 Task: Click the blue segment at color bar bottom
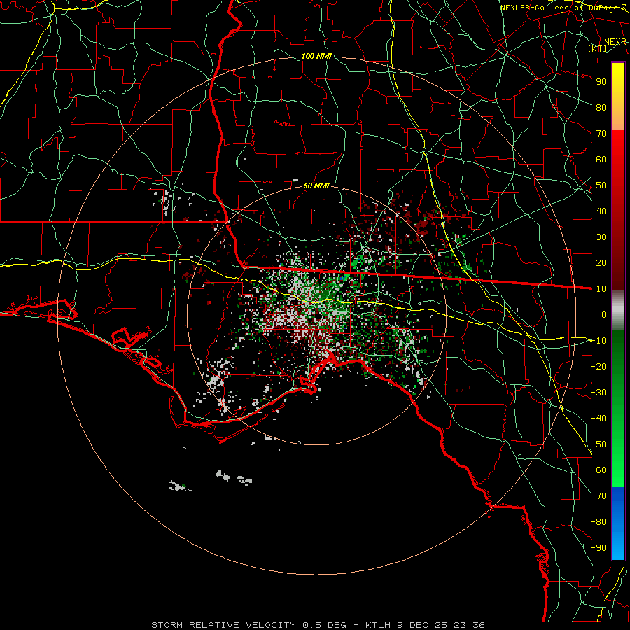618,524
